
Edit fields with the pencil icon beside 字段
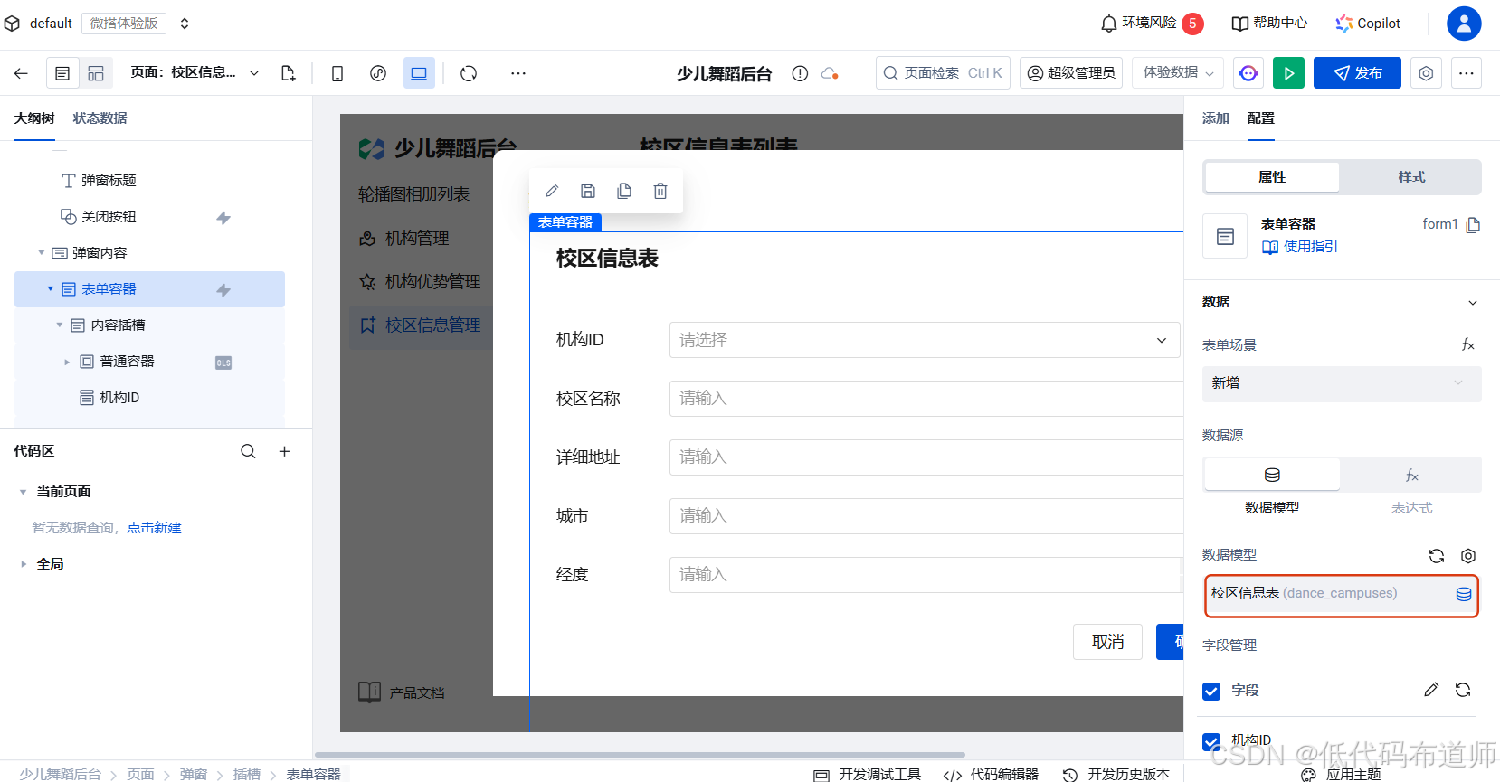pos(1431,690)
